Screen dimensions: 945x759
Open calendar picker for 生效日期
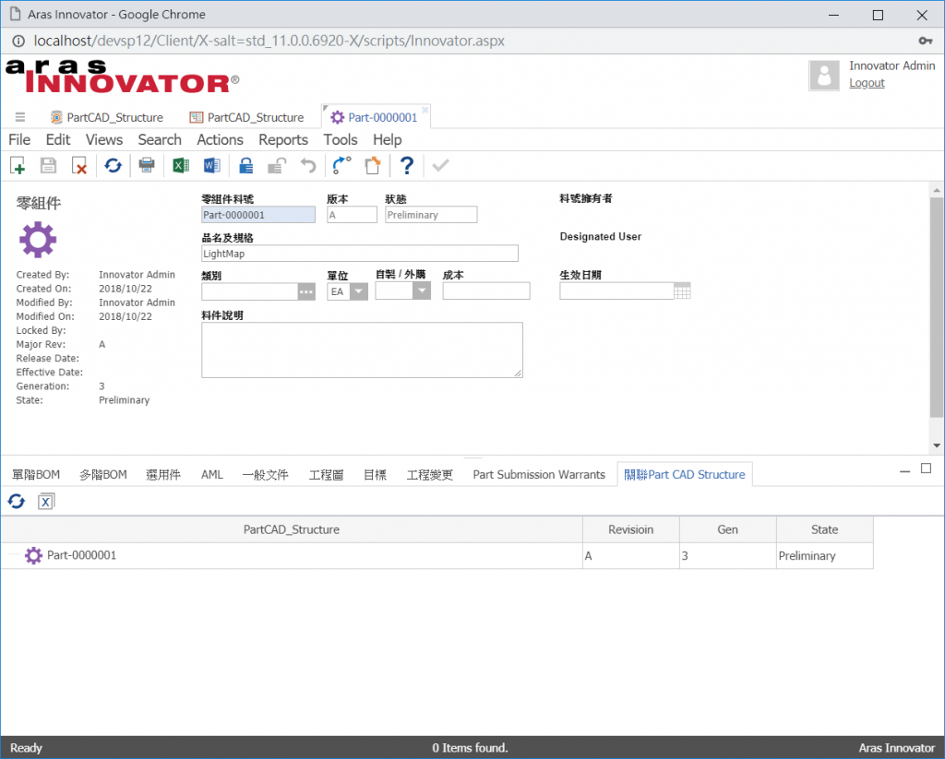click(x=682, y=291)
